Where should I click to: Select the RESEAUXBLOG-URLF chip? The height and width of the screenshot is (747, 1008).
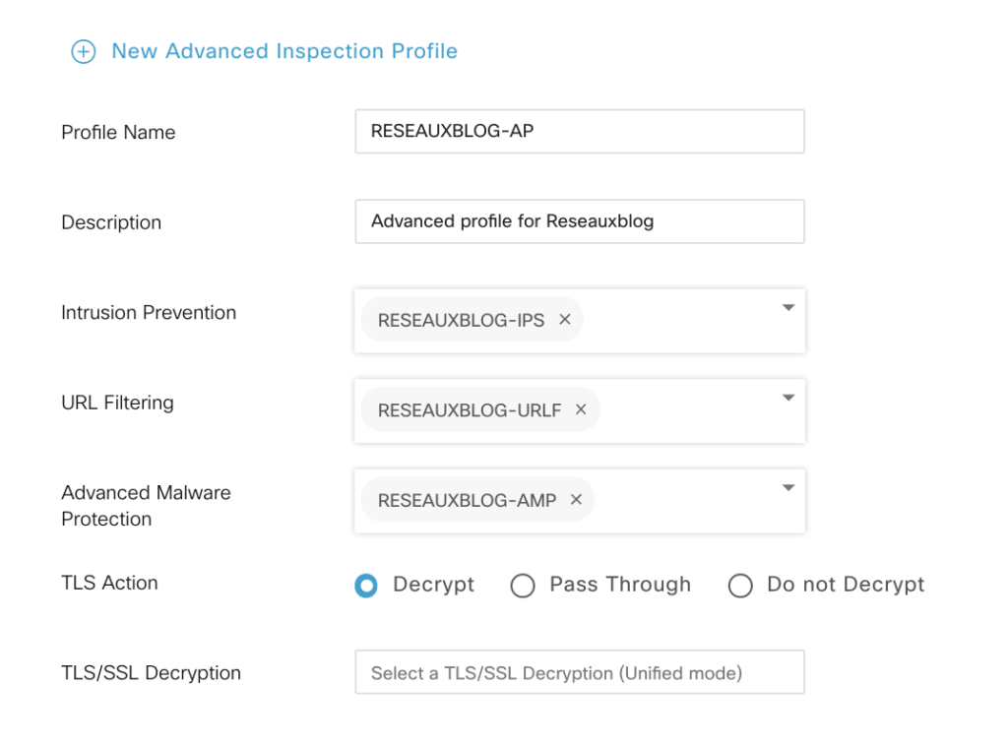point(469,410)
